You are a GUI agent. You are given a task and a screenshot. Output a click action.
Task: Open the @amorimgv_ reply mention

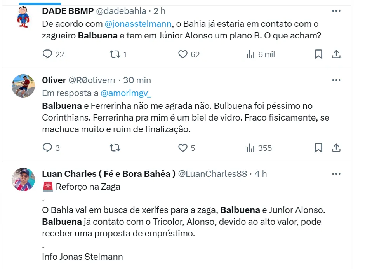[126, 93]
